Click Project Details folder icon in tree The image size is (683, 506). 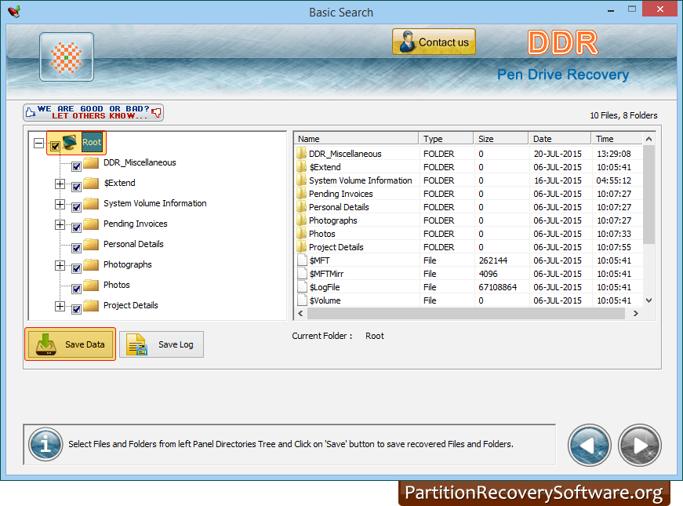[x=91, y=305]
